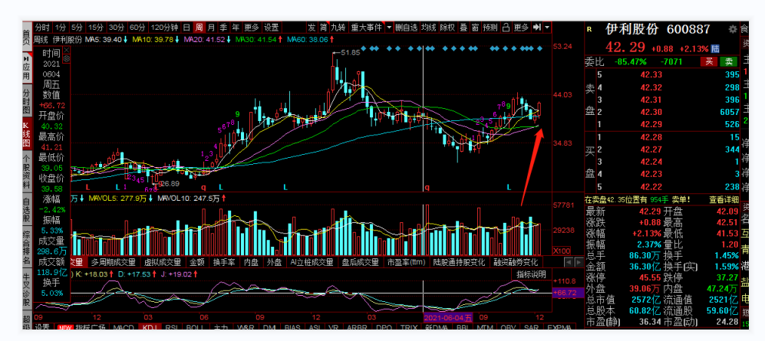The height and width of the screenshot is (341, 765).
Task: Click the 2021-06-04 date marker on time axis
Action: click(448, 317)
